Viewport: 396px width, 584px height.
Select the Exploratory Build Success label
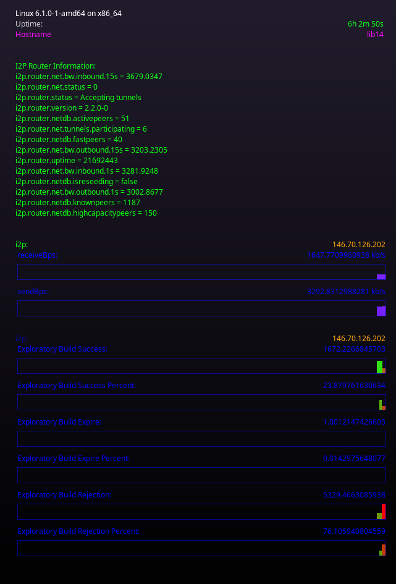click(x=62, y=349)
